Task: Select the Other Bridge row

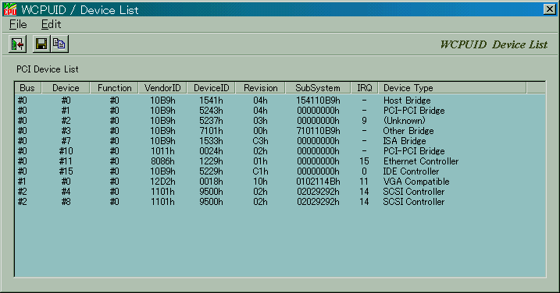Action: point(280,131)
